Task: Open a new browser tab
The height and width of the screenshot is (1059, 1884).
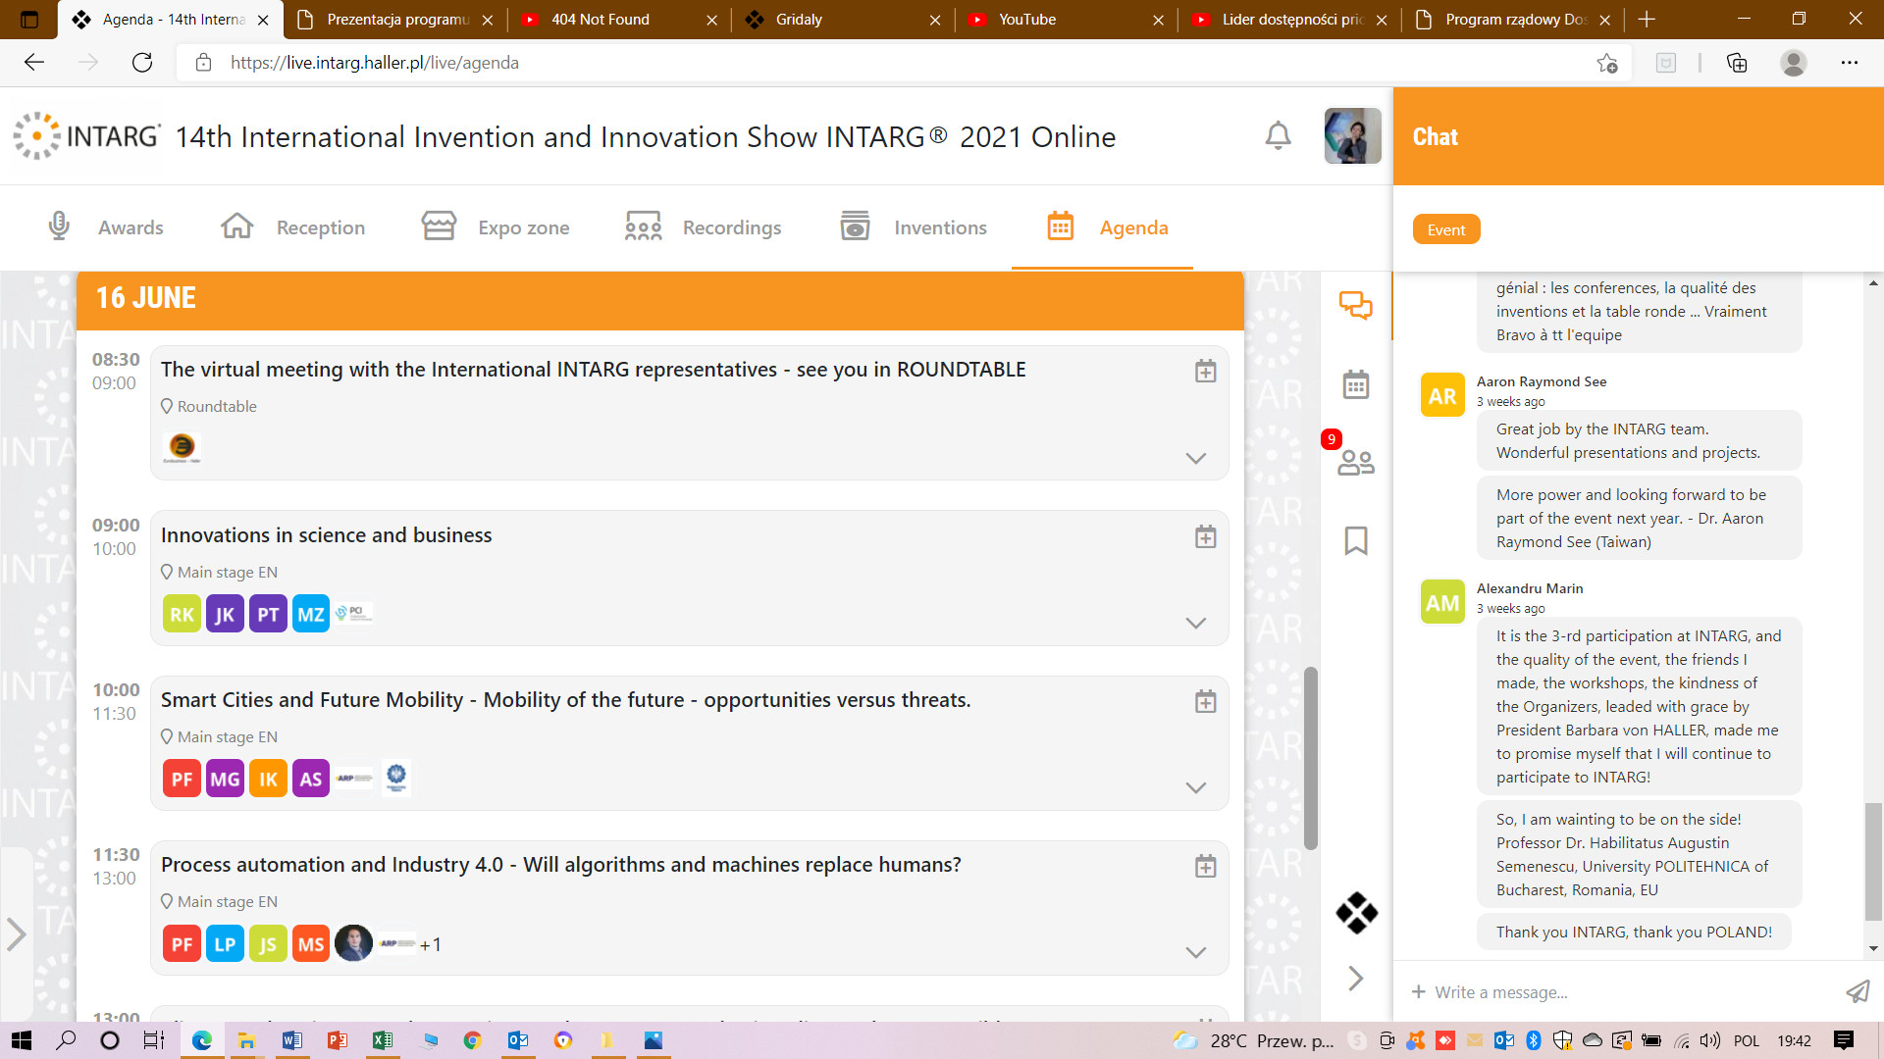Action: point(1647,20)
